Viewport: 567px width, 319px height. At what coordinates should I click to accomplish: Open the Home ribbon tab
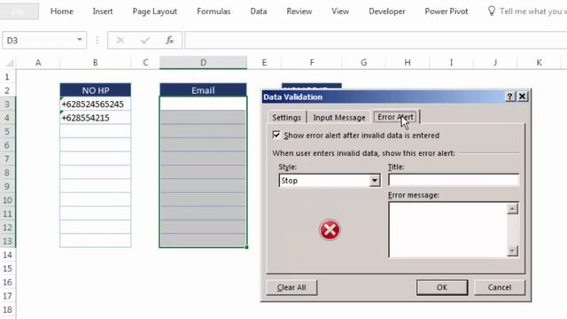point(62,12)
